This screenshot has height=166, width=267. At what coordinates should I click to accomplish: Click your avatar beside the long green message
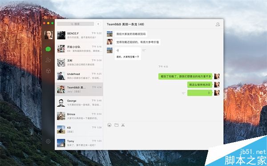217,77
